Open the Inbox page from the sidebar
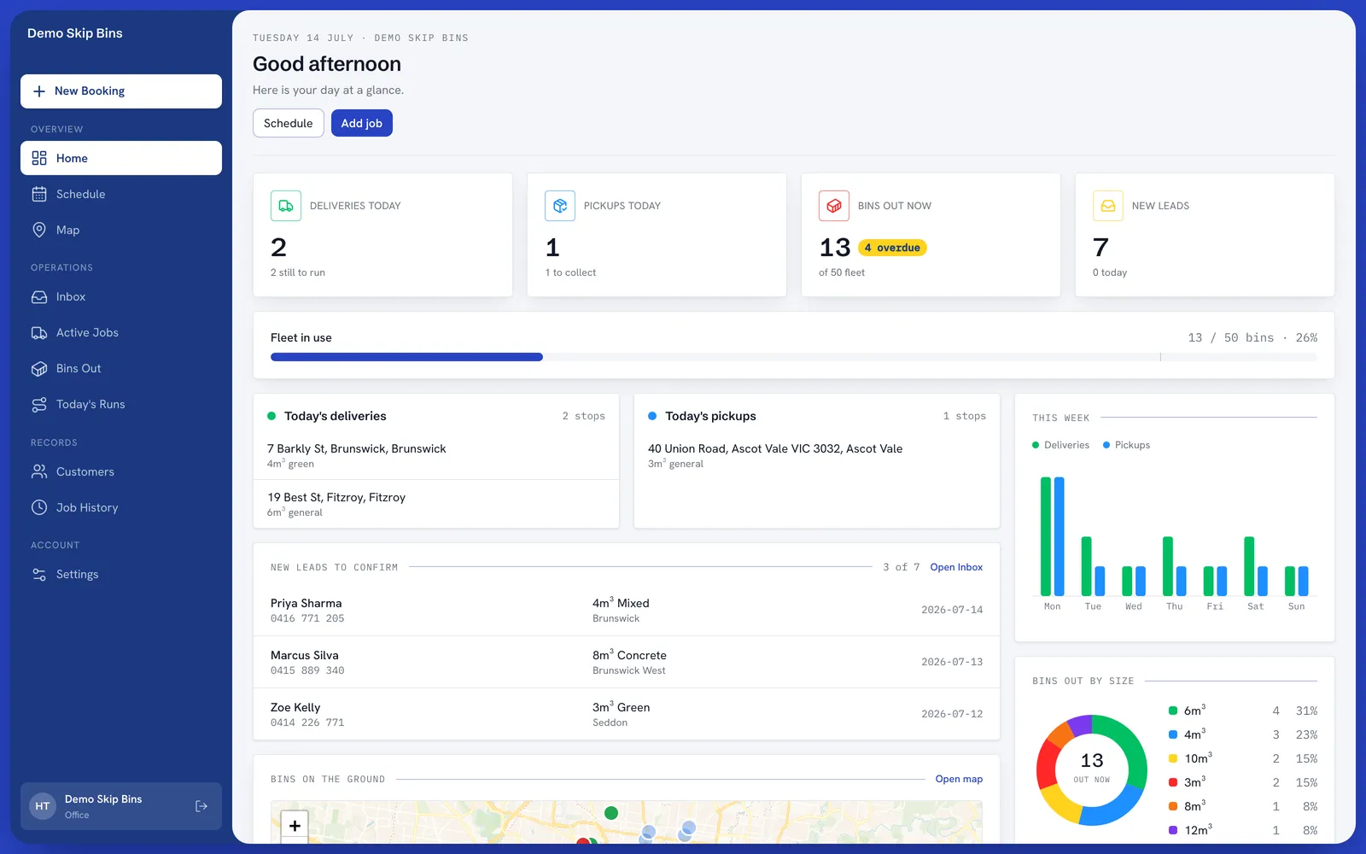Image resolution: width=1366 pixels, height=854 pixels. tap(121, 296)
